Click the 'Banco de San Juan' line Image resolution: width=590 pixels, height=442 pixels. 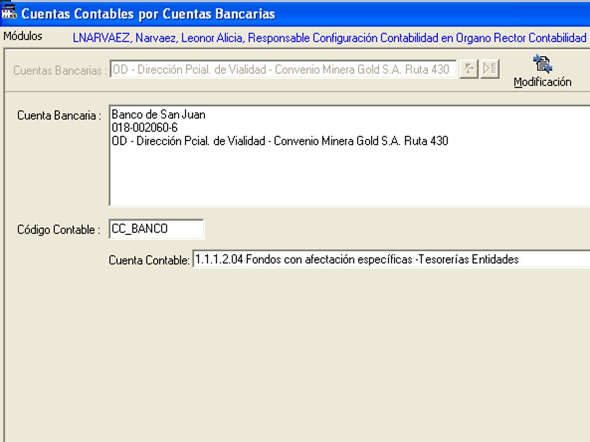pos(158,114)
